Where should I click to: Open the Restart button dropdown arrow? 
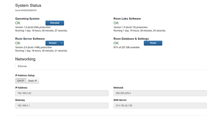62,43
